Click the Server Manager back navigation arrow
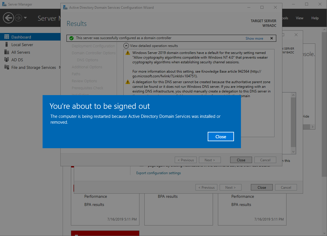Image resolution: width=327 pixels, height=236 pixels. tap(8, 18)
